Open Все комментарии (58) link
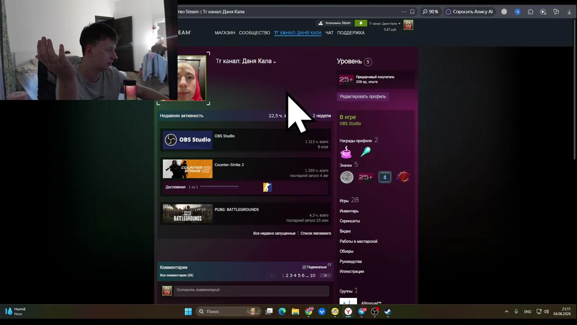This screenshot has width=577, height=325. [177, 275]
